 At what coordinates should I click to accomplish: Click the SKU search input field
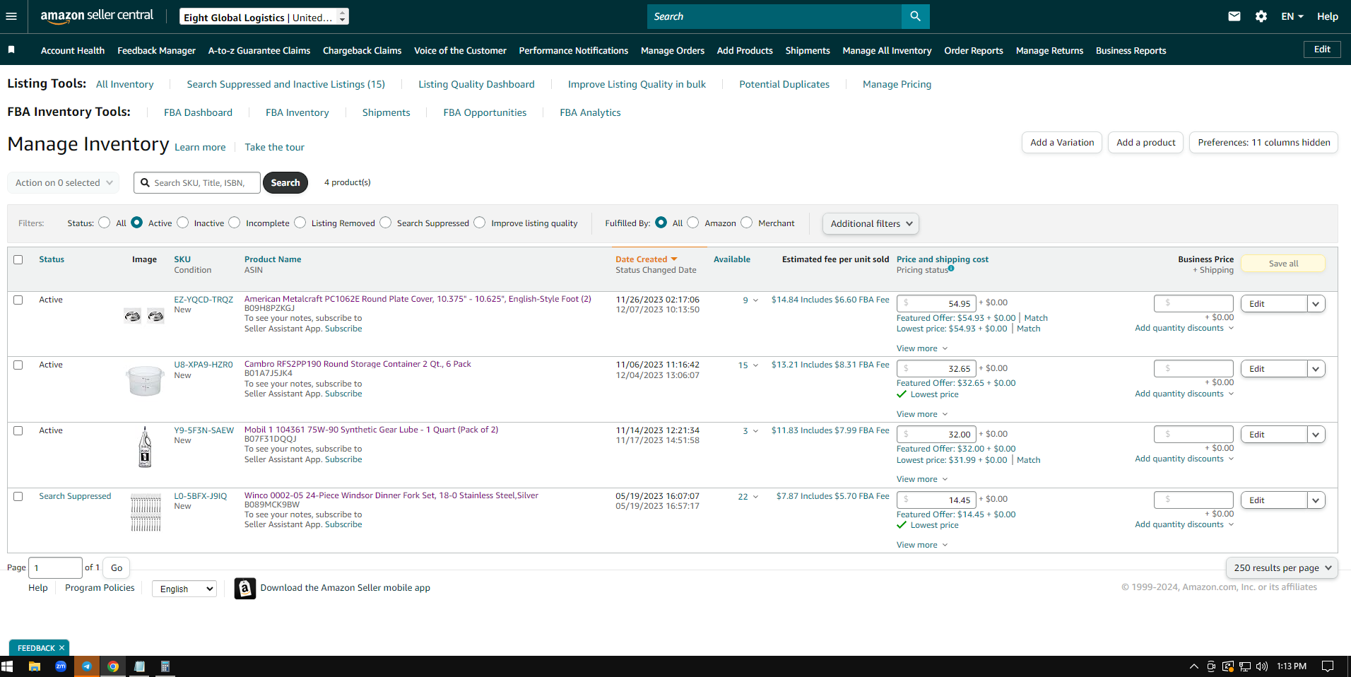[x=197, y=182]
